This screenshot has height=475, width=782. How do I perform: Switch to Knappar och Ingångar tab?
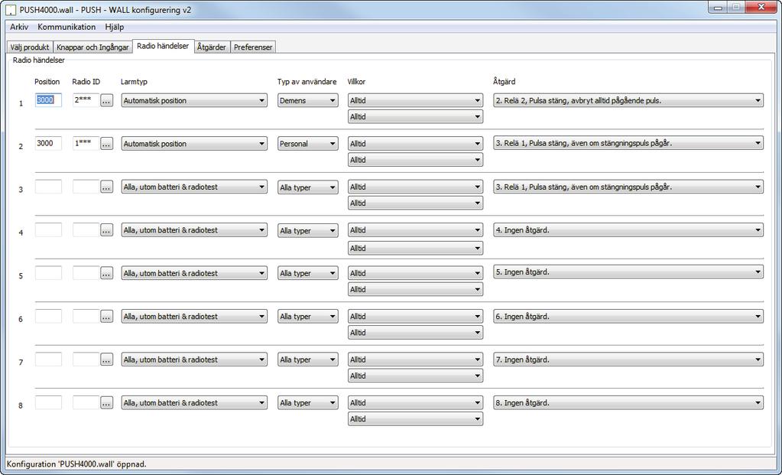92,47
